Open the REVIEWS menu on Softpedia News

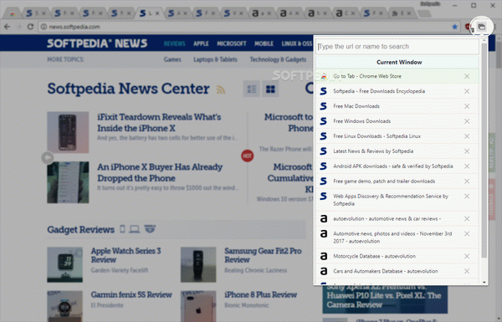[x=175, y=43]
